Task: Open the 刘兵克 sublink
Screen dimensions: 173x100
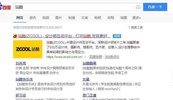Action: point(21,63)
